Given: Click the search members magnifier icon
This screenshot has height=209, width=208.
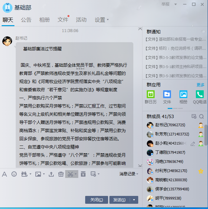Looking at the screenshot, I should 201,116.
